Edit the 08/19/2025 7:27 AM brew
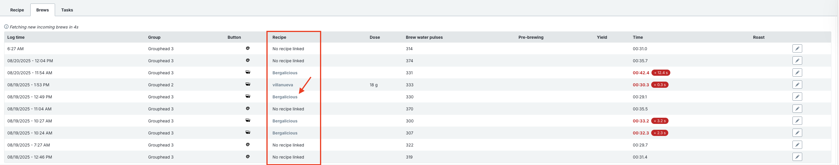Screen dimensions: 839x165 797,144
